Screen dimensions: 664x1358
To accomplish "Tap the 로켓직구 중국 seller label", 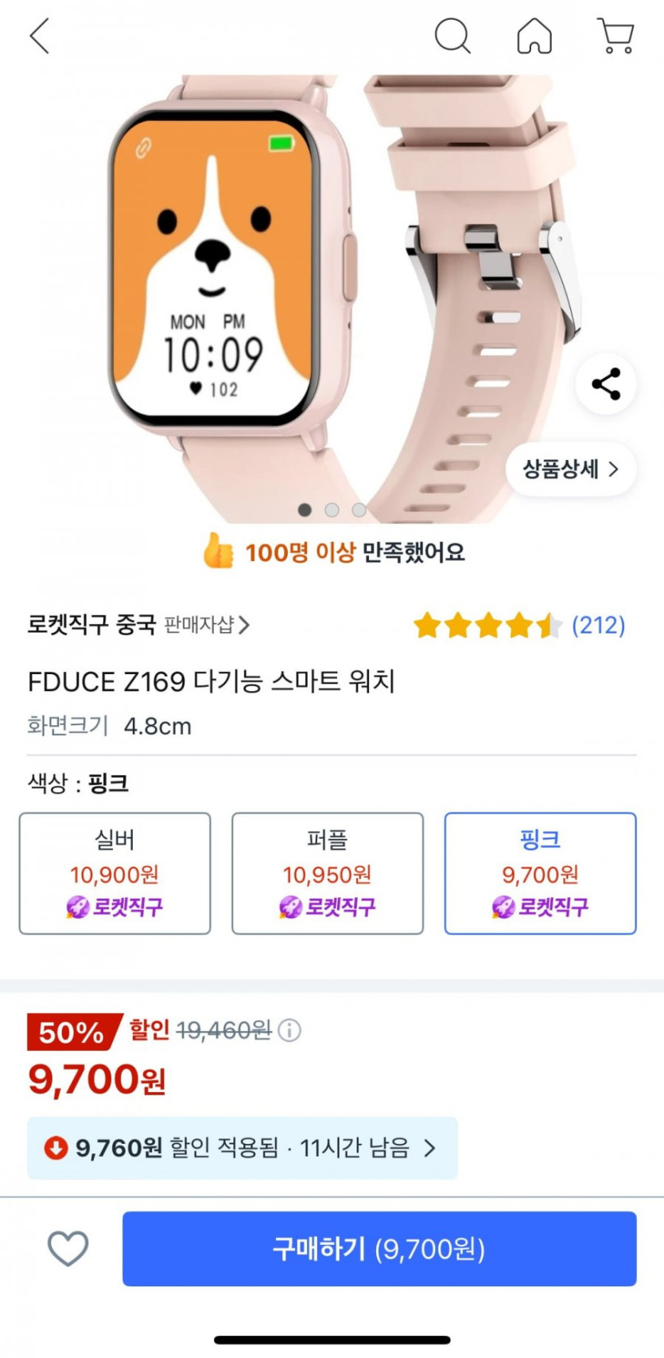I will pos(91,625).
